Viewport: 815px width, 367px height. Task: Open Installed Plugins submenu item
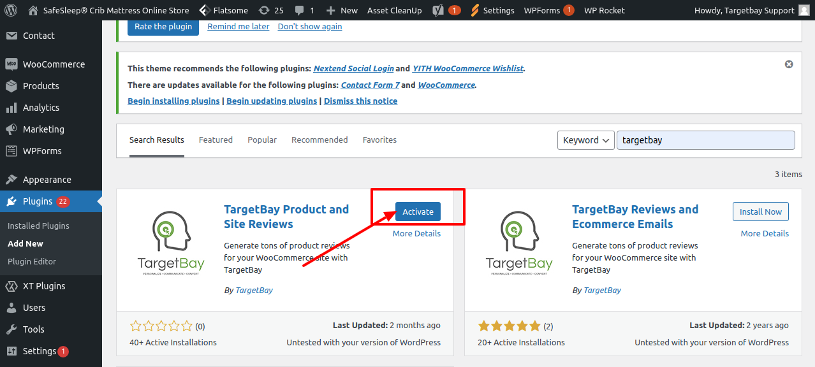point(38,226)
